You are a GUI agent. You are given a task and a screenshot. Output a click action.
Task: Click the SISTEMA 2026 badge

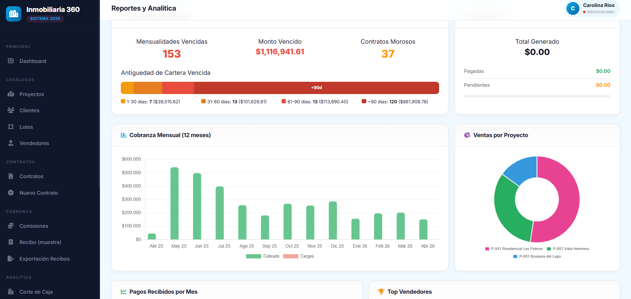[x=45, y=19]
